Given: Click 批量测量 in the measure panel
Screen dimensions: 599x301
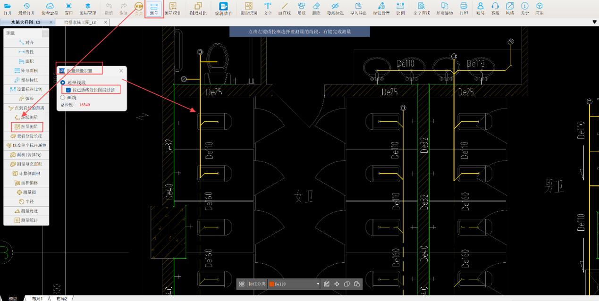Looking at the screenshot, I should tap(26, 127).
